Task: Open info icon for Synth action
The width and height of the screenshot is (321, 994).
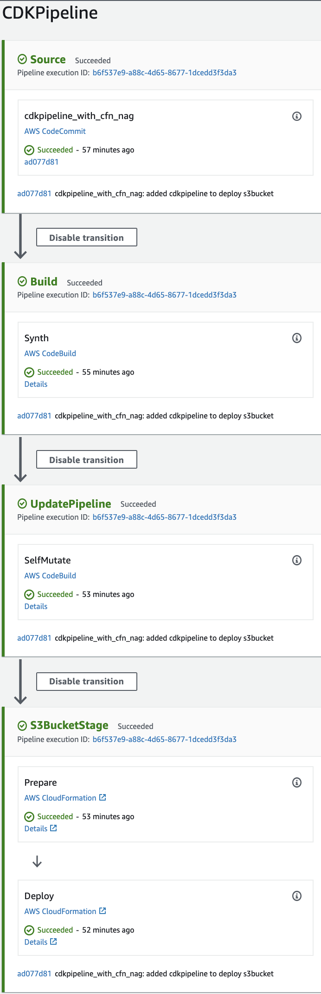Action: point(297,338)
